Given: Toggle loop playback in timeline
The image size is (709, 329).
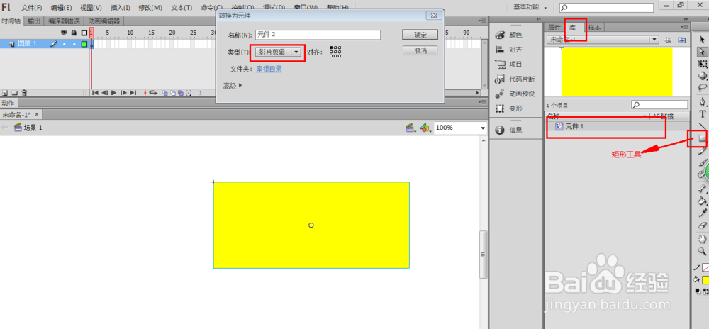Looking at the screenshot, I should pyautogui.click(x=153, y=93).
